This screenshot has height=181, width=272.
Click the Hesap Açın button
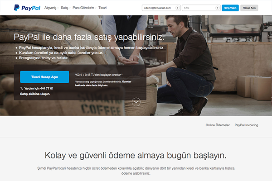[x=249, y=8]
